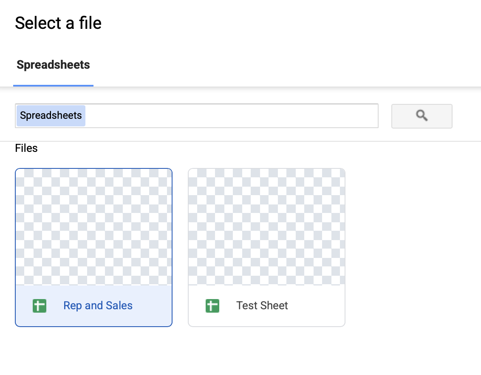Click the Rep and Sales thumbnail preview
Screen dimensions: 481x375
pyautogui.click(x=93, y=227)
